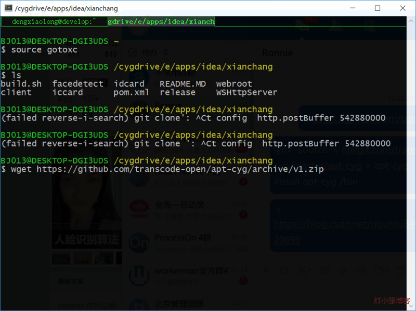The width and height of the screenshot is (416, 311).
Task: Expand the screenshot options dropdown arrow
Action: click(x=309, y=271)
